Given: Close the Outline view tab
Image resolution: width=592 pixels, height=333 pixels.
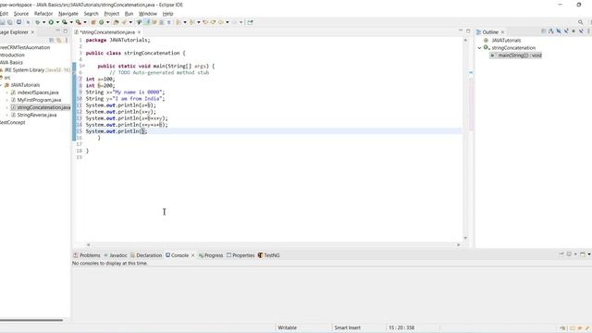Looking at the screenshot, I should tap(502, 32).
